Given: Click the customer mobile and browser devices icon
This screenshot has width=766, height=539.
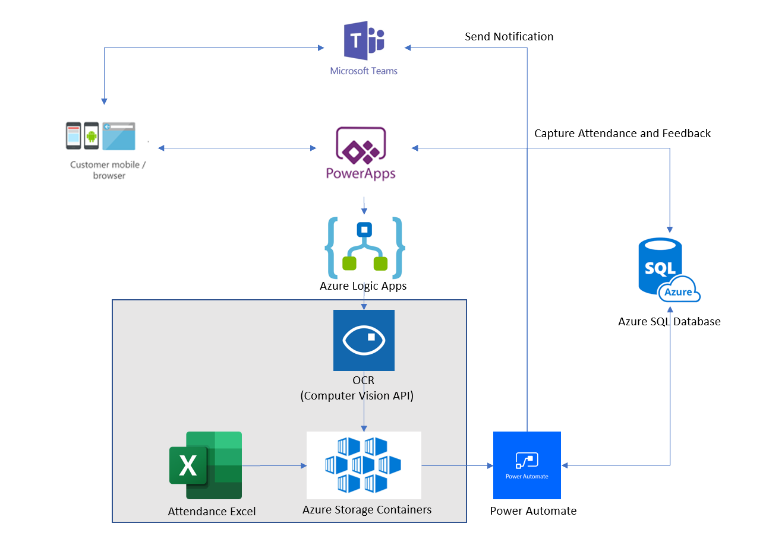Looking at the screenshot, I should pos(100,136).
